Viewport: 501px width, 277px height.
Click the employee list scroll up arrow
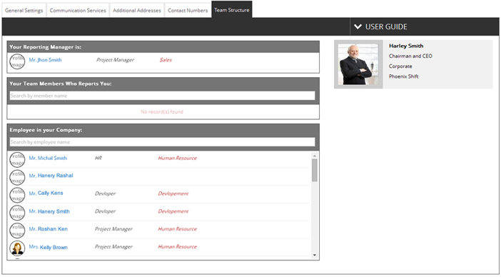click(x=315, y=156)
